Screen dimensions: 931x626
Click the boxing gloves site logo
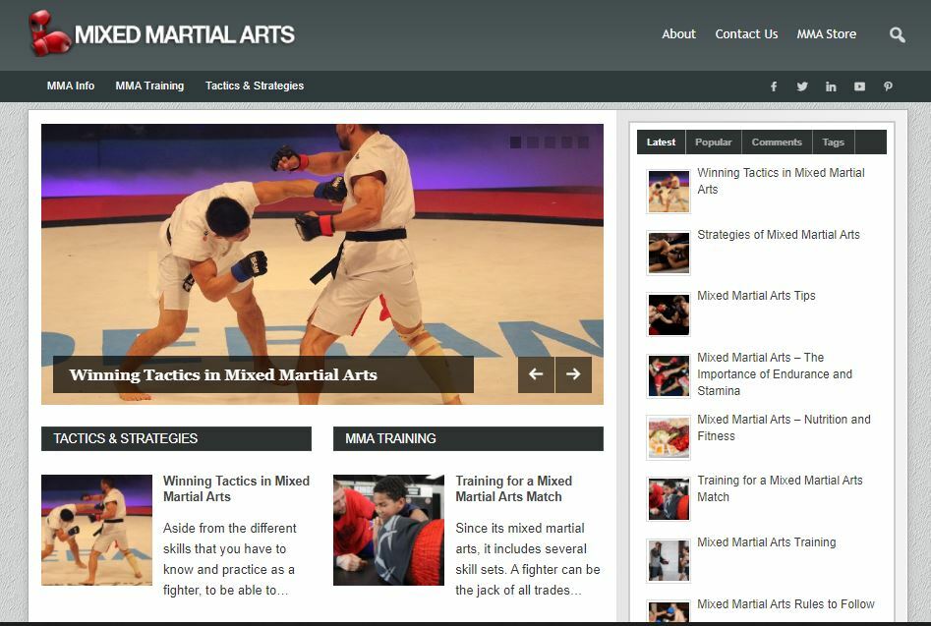[49, 33]
